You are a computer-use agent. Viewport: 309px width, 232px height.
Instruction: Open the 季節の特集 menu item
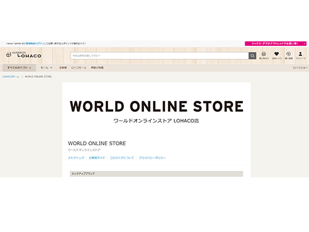(97, 67)
